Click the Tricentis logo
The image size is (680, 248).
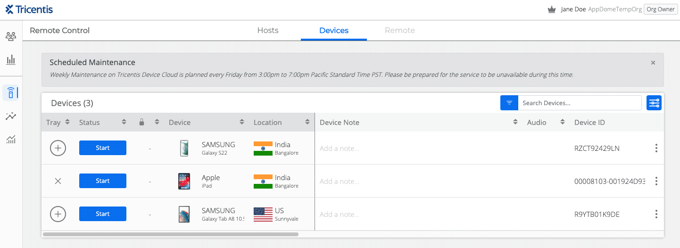29,9
